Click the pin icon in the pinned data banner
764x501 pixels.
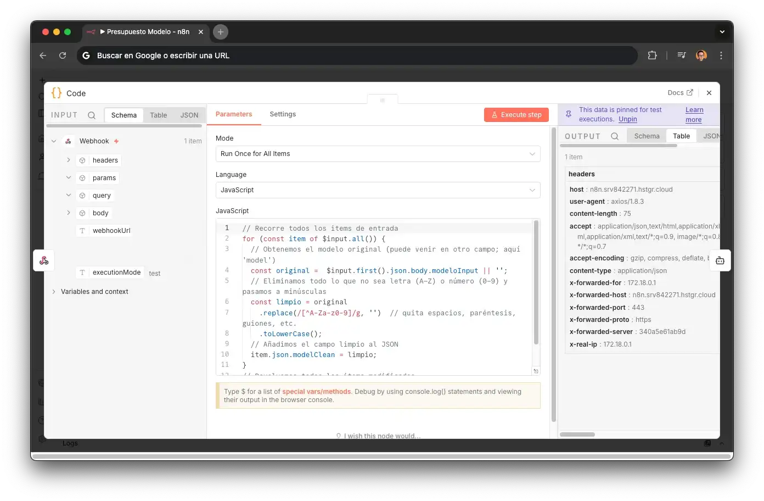[x=568, y=114]
